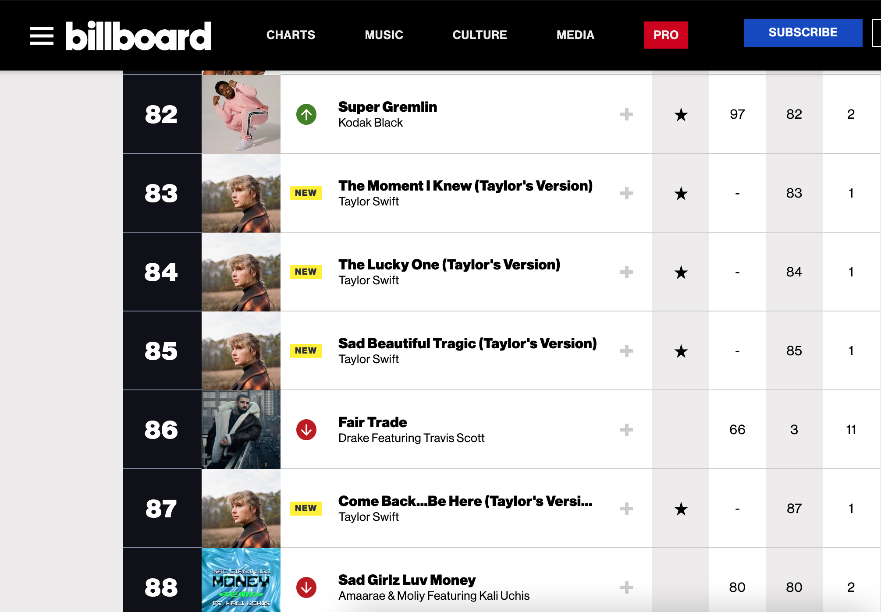Click the star icon on The Lucky One row
This screenshot has height=612, width=881.
(681, 272)
